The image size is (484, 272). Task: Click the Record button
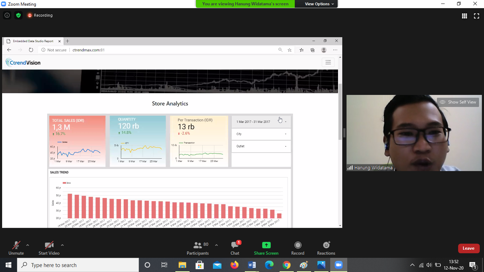pos(298,248)
